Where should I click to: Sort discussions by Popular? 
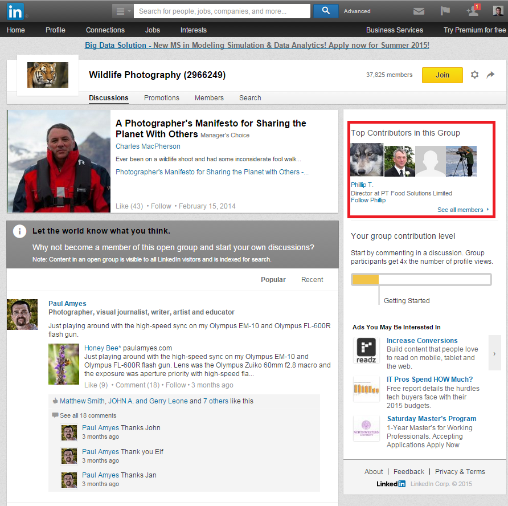(273, 280)
